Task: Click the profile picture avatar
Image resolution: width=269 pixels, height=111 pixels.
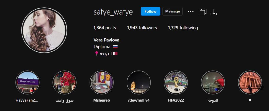Action: [44, 30]
